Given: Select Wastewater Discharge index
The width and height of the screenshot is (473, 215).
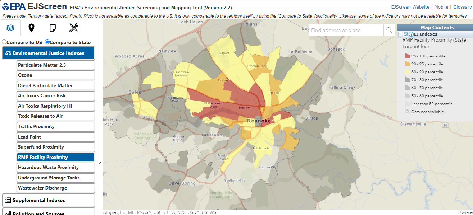Looking at the screenshot, I should [x=56, y=188].
